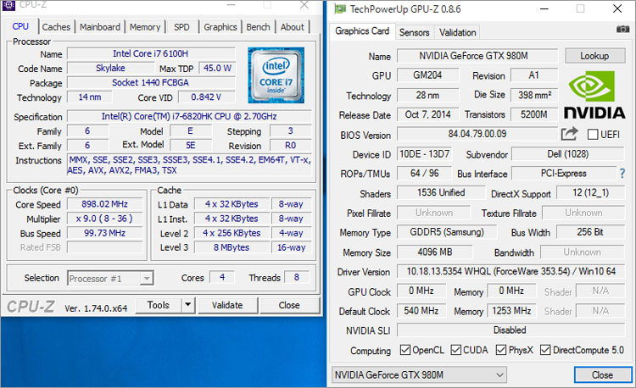Click the CPU-Z title bar app icon
This screenshot has width=636, height=388.
8,5
